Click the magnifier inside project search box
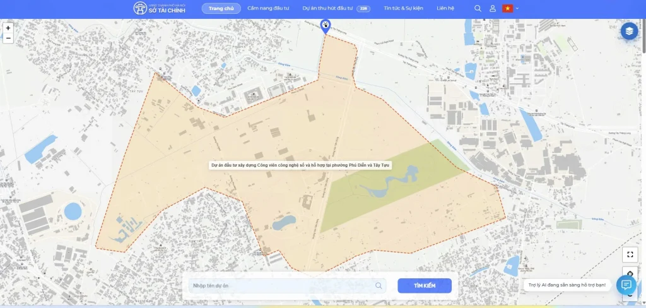The height and width of the screenshot is (308, 646). coord(379,286)
